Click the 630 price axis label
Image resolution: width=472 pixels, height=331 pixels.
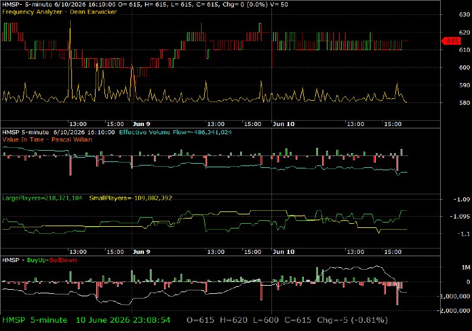tap(464, 15)
